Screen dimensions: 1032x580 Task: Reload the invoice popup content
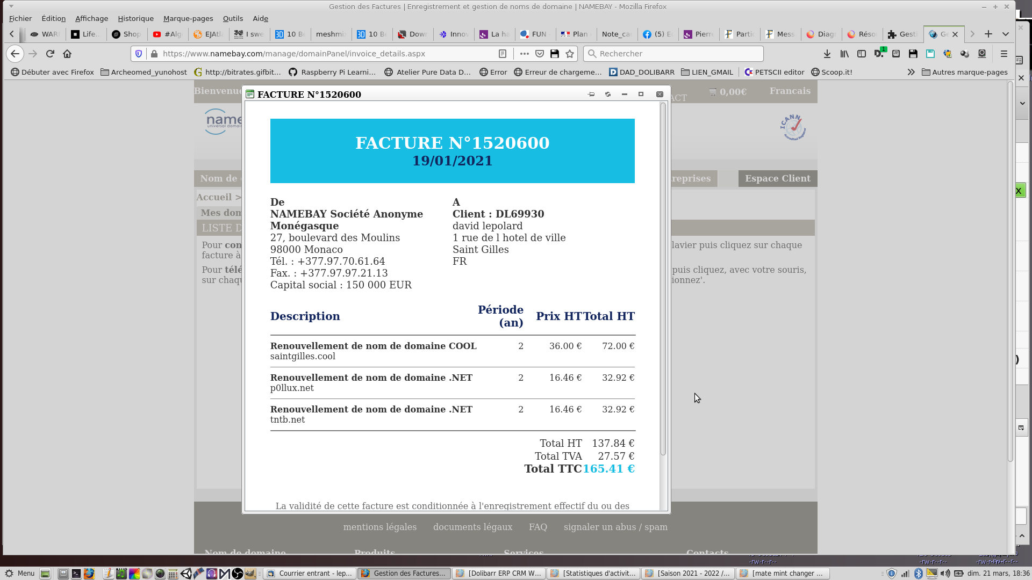click(608, 95)
